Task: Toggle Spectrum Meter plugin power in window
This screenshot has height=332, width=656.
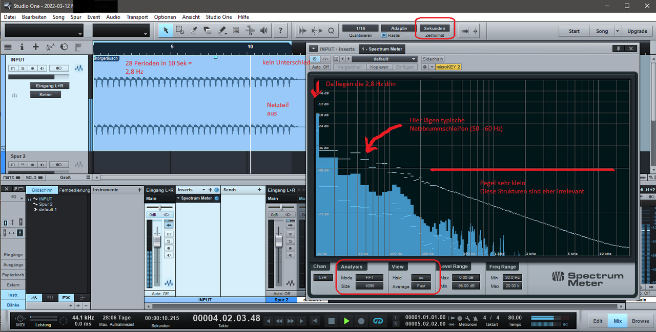Action: (314, 59)
